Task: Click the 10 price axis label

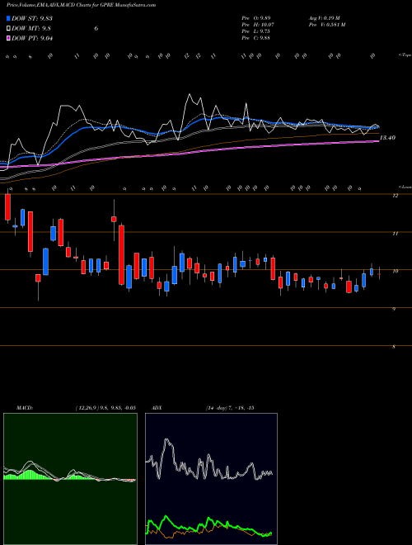Action: pyautogui.click(x=395, y=272)
